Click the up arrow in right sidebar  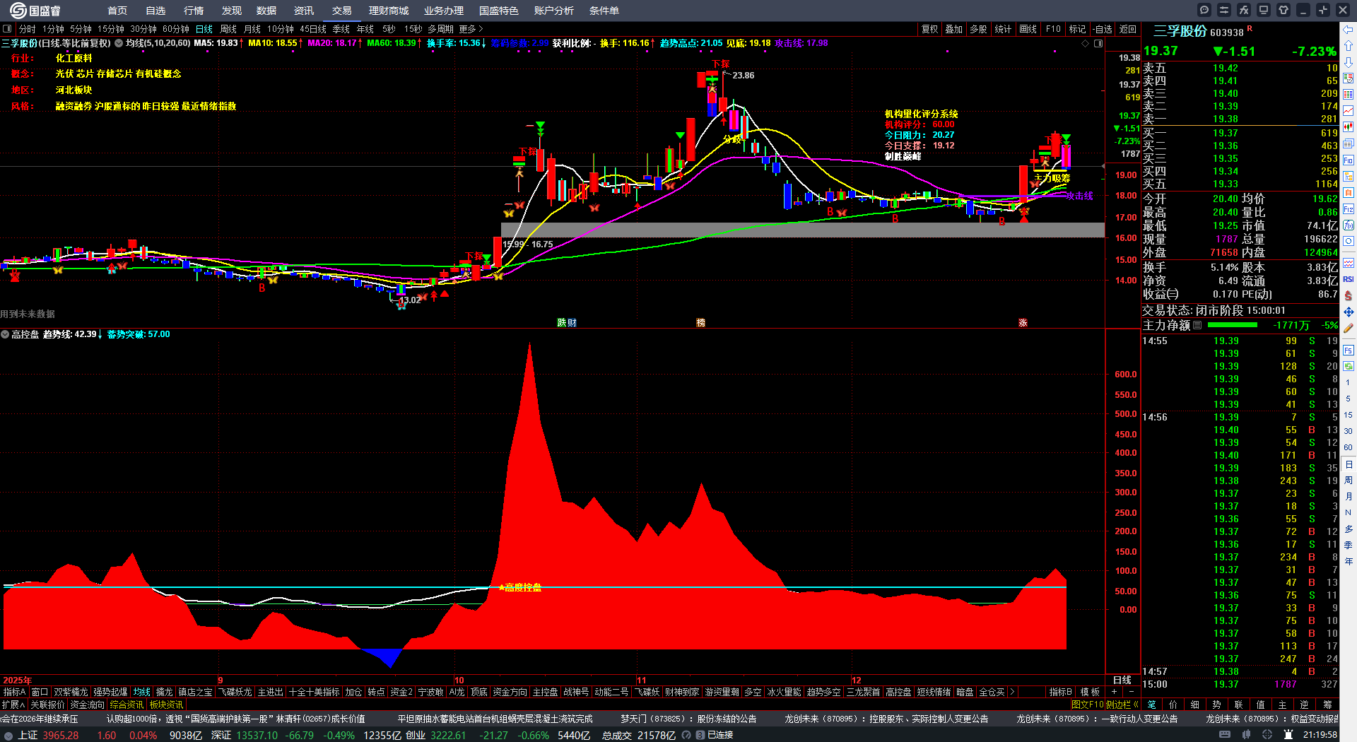coord(1349,46)
